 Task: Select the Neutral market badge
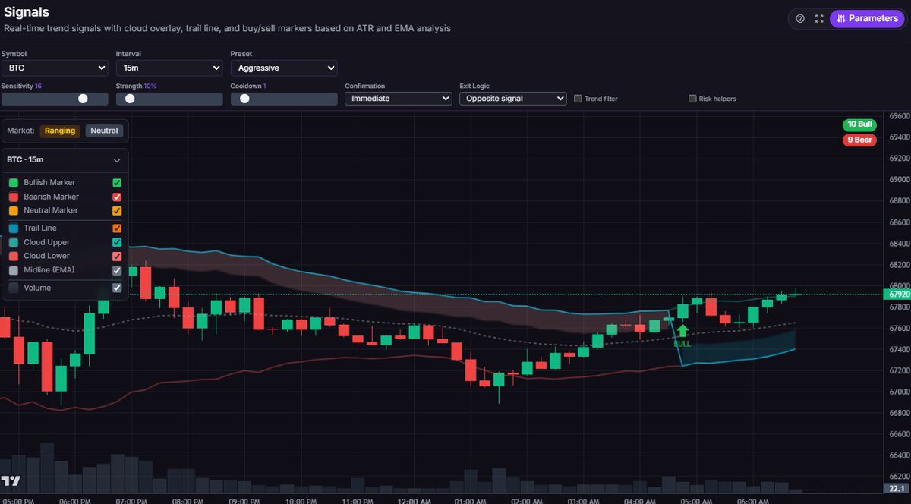[104, 131]
